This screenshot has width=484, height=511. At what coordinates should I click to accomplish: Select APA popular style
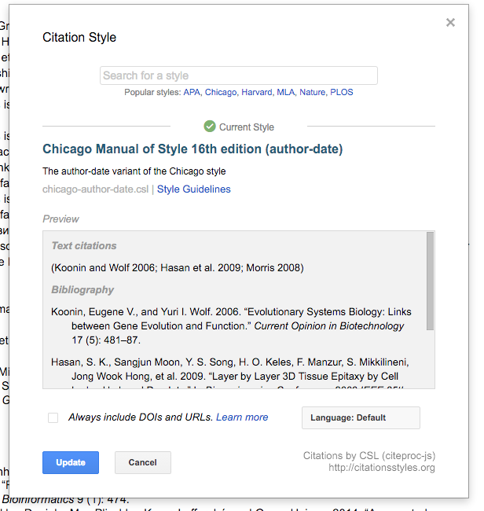pyautogui.click(x=192, y=92)
